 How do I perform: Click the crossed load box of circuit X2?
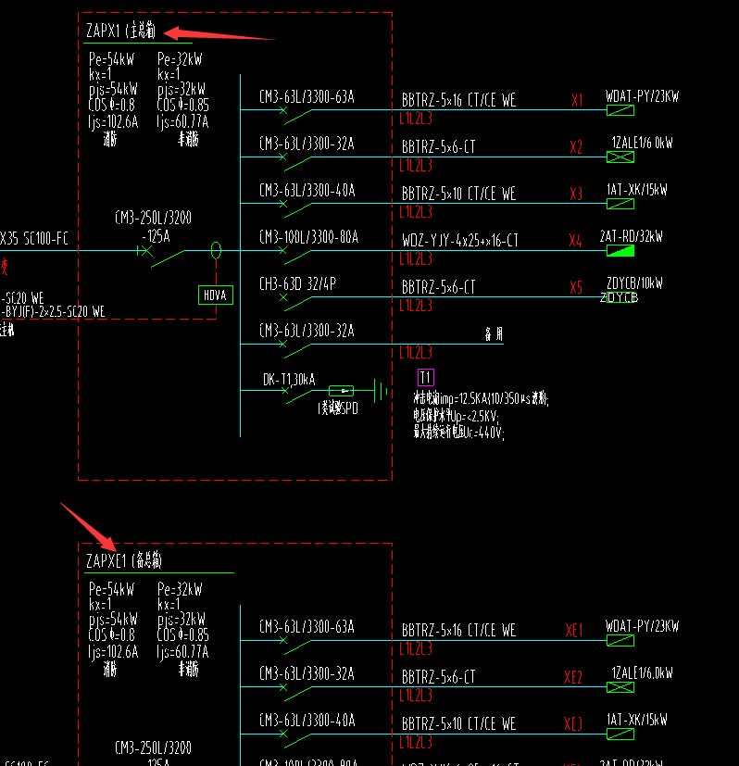click(620, 157)
